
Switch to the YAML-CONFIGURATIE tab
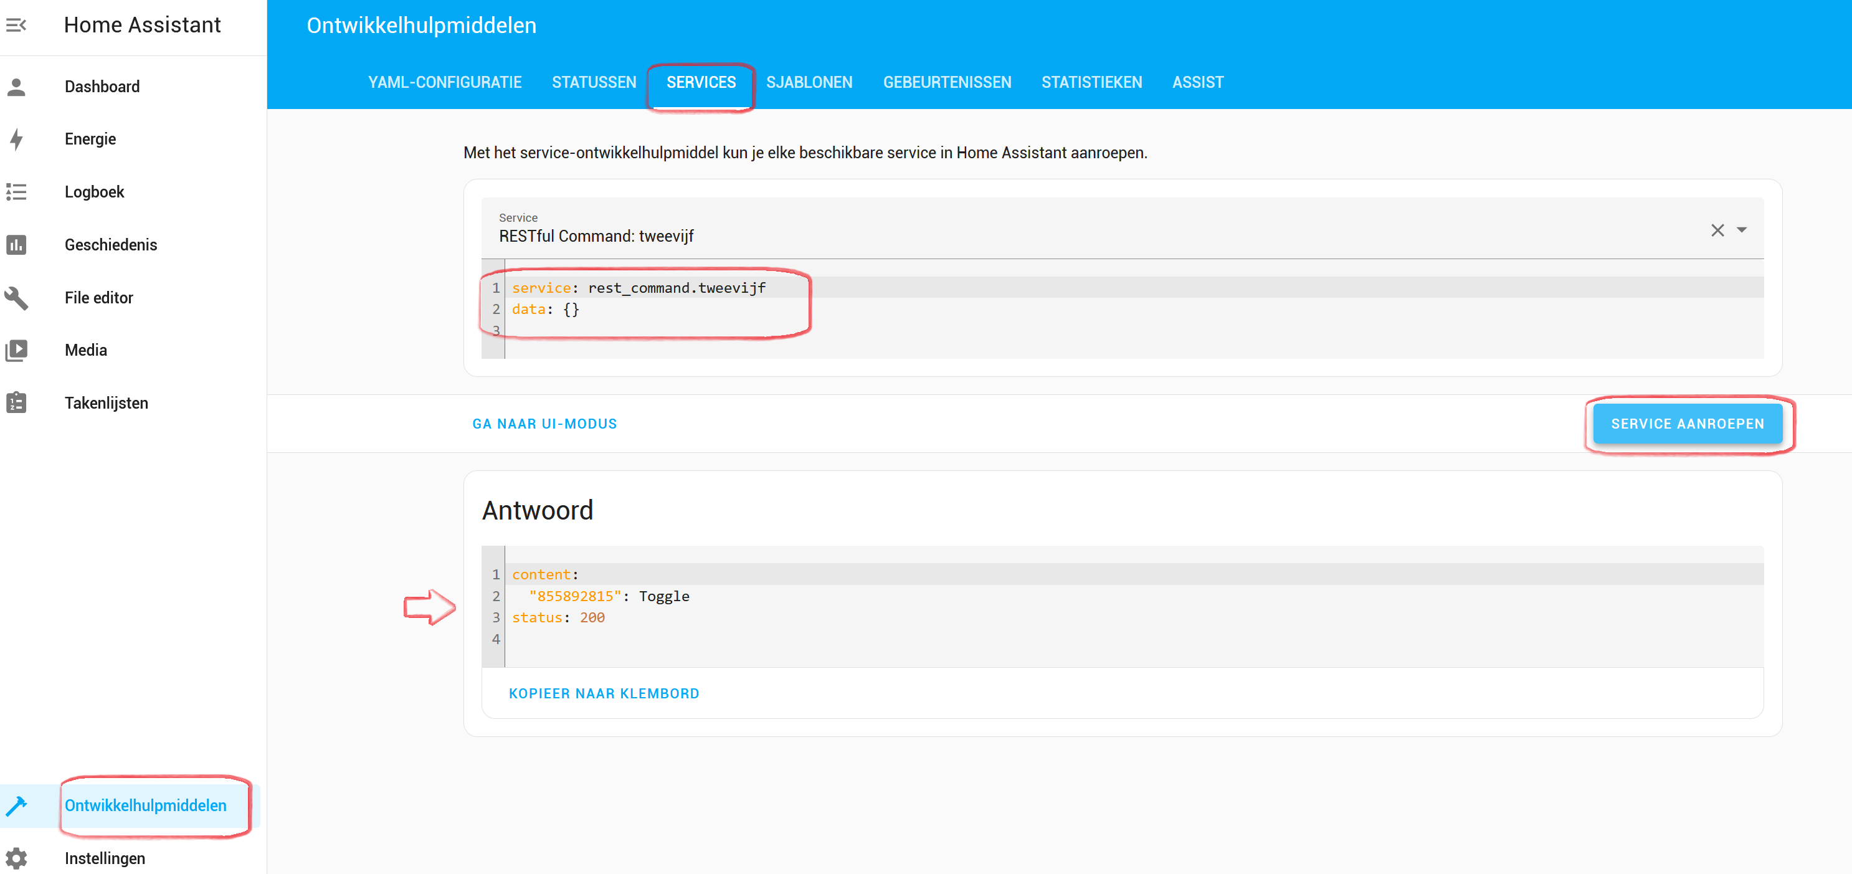[x=444, y=83]
